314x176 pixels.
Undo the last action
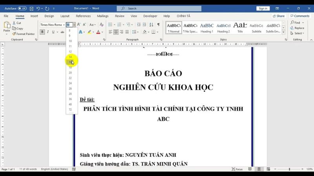[x=38, y=8]
